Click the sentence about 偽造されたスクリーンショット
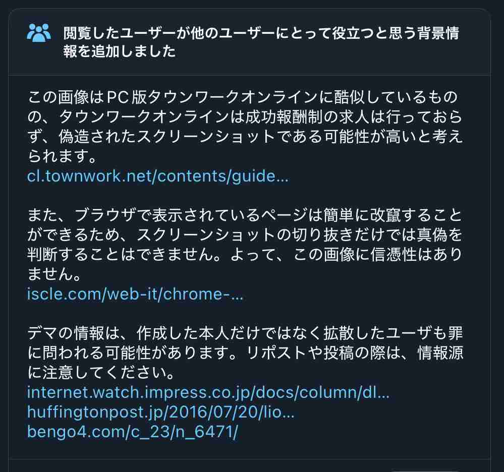Viewport: 504px width, 472px height. pyautogui.click(x=245, y=137)
